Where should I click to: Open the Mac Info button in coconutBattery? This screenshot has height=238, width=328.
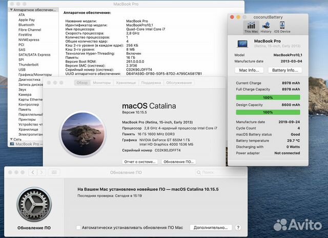249,70
